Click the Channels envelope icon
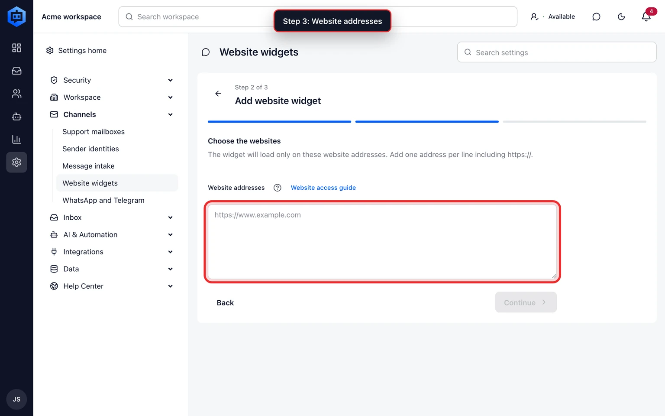Viewport: 665px width, 416px height. point(54,114)
